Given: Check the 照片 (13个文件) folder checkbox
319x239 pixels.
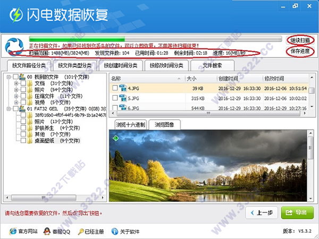Looking at the screenshot, I should 23,121.
